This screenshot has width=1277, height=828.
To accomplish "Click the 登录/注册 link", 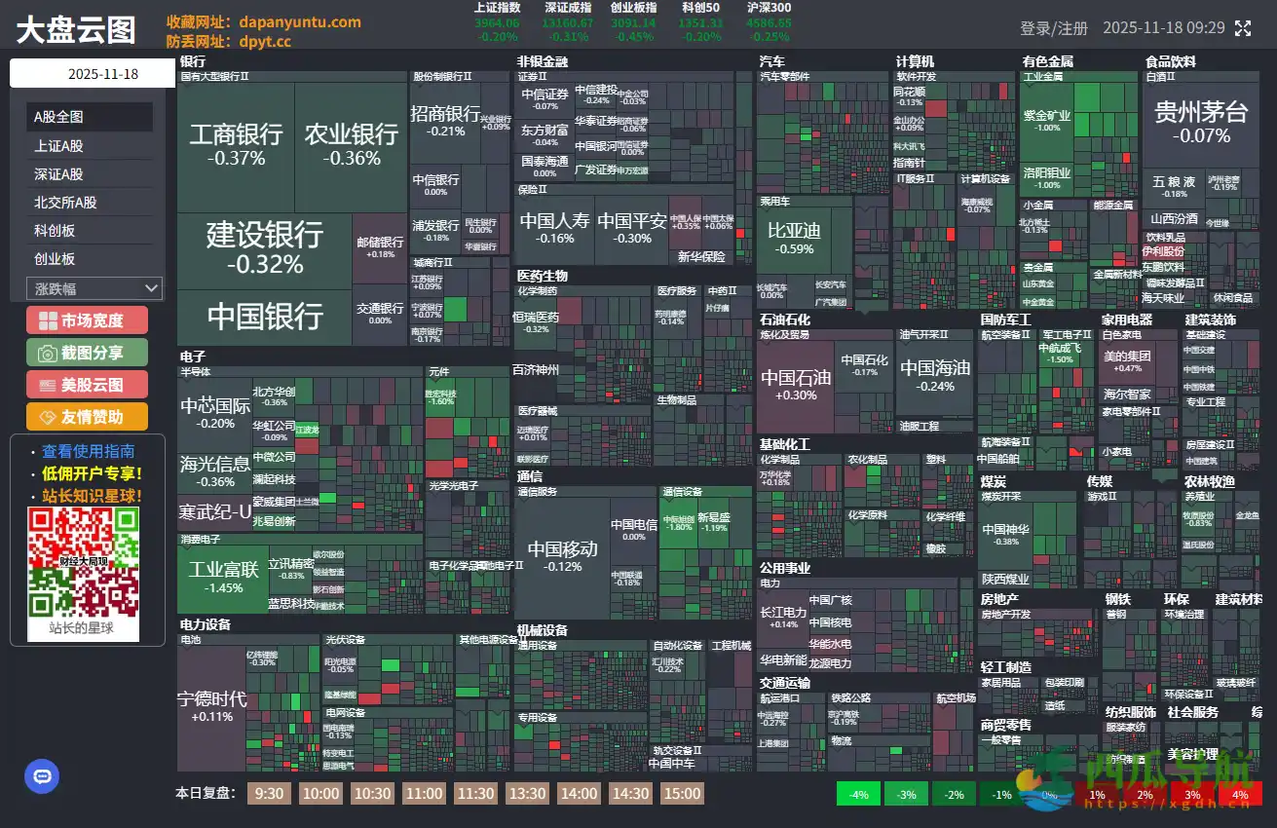I will pyautogui.click(x=1054, y=28).
